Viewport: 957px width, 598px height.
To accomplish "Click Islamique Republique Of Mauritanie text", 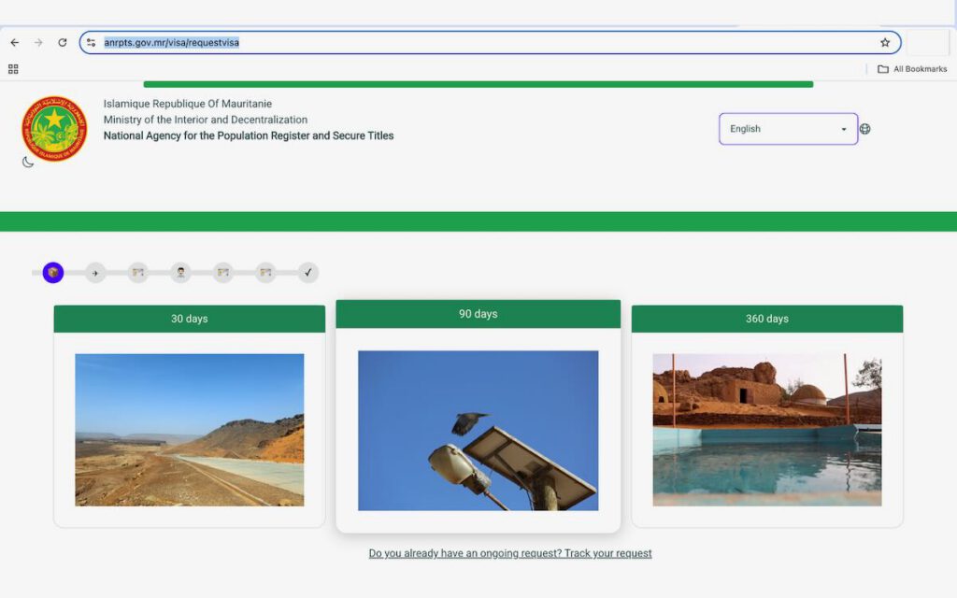I will pos(187,104).
